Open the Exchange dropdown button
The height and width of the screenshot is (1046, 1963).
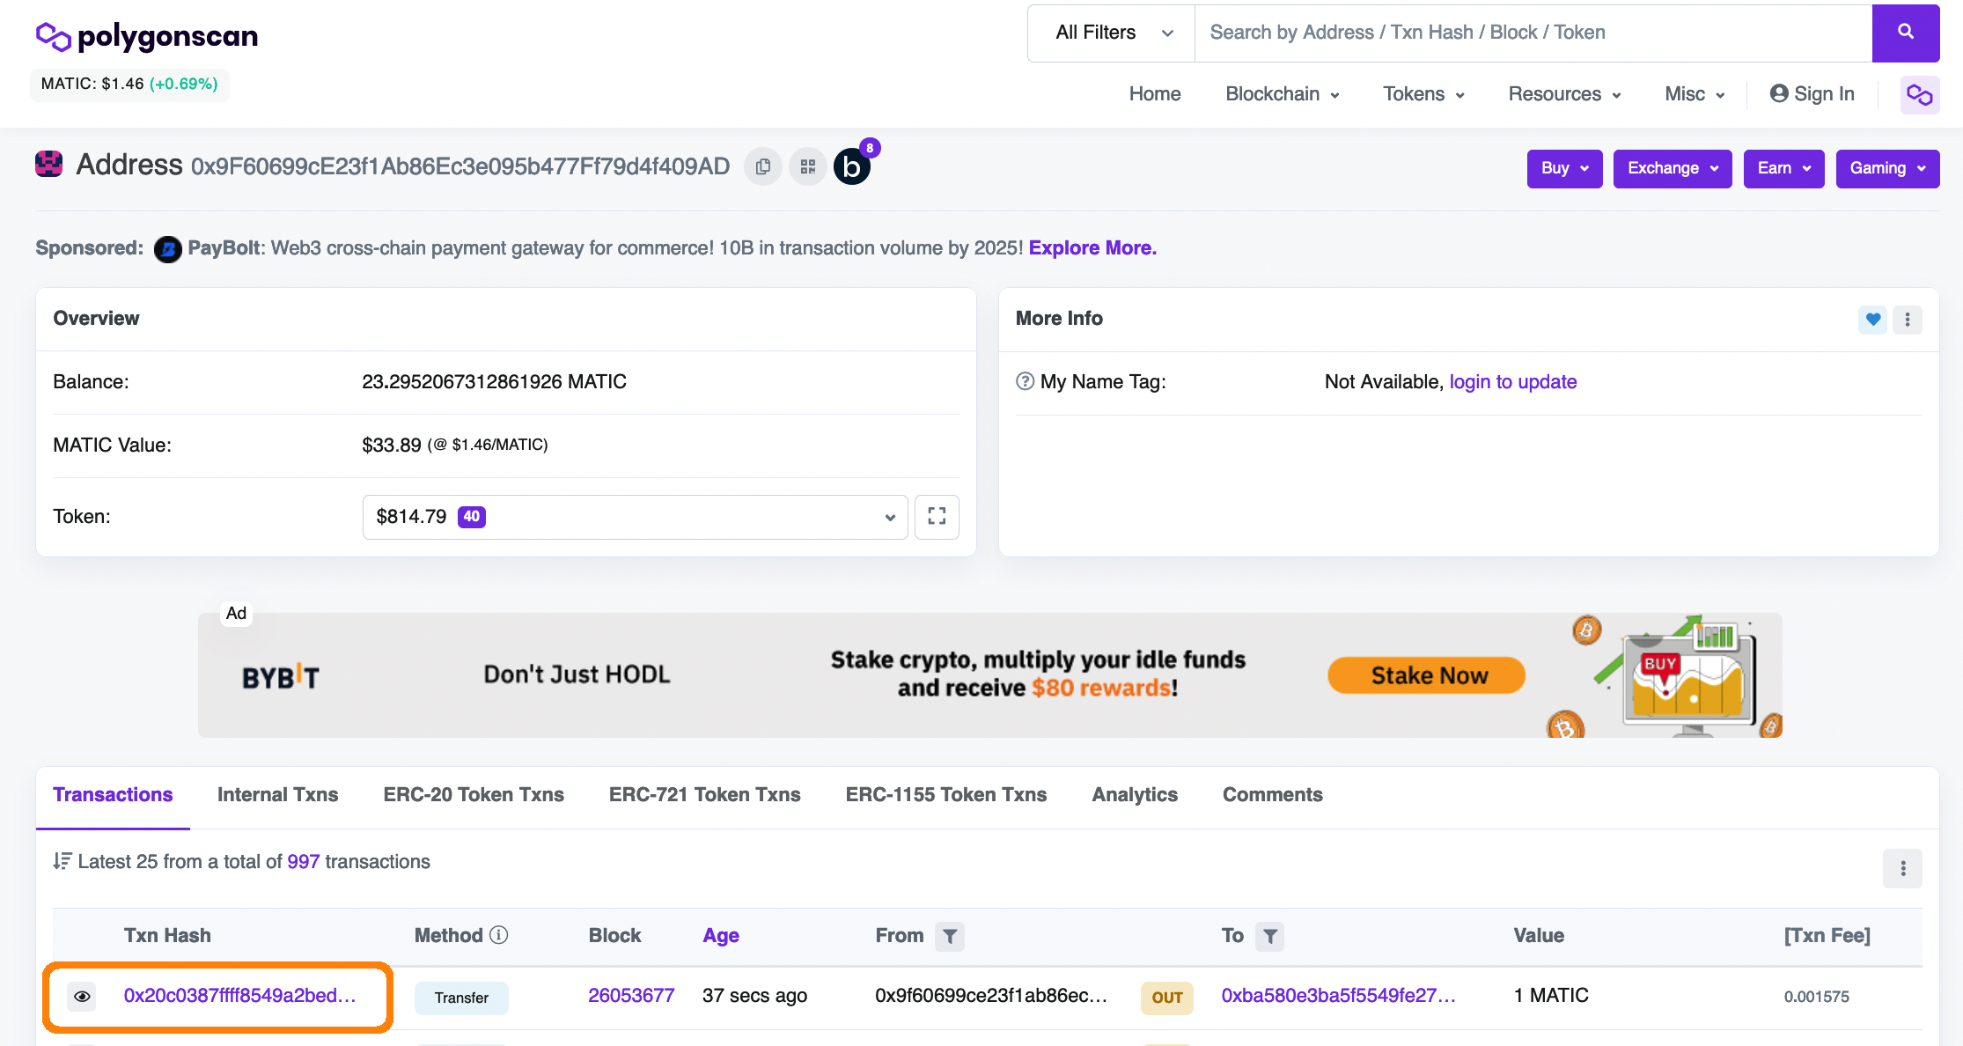pos(1672,168)
